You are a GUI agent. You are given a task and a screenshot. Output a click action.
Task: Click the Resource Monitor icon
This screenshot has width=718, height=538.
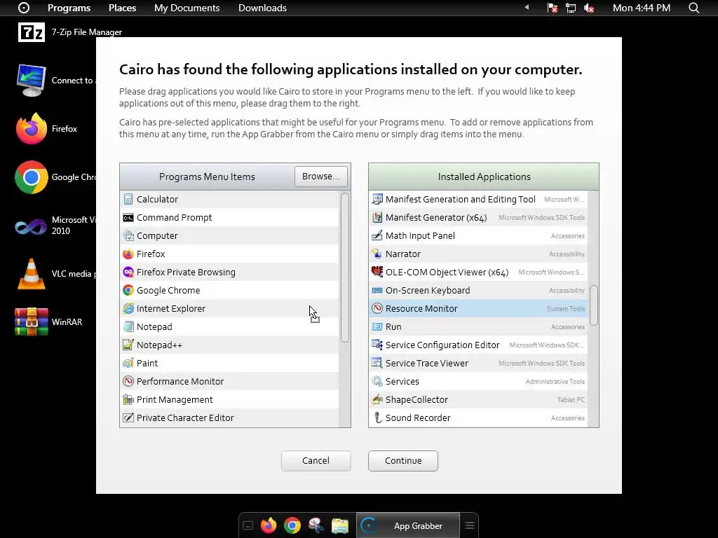click(377, 308)
